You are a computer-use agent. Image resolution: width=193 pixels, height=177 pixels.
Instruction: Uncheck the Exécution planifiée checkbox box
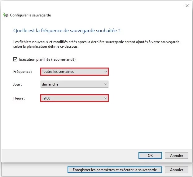tap(15, 60)
